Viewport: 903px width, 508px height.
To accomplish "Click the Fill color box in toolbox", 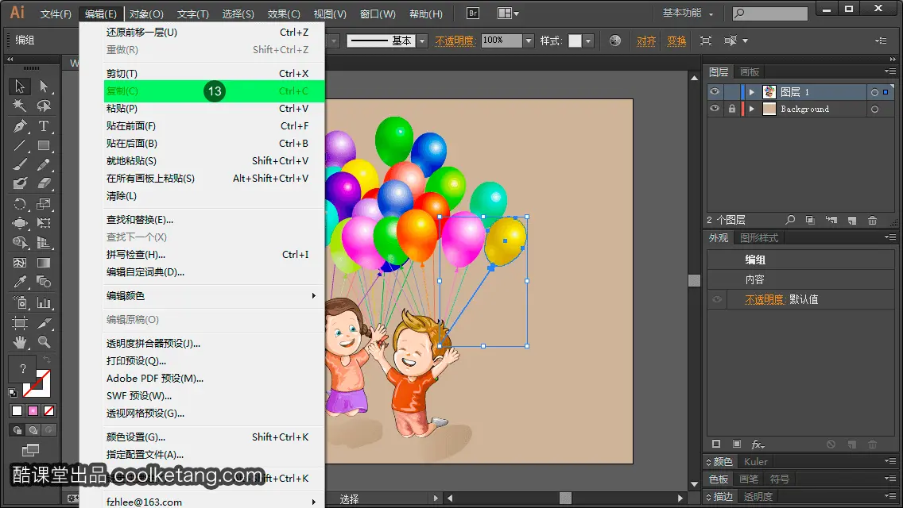I will click(x=22, y=369).
